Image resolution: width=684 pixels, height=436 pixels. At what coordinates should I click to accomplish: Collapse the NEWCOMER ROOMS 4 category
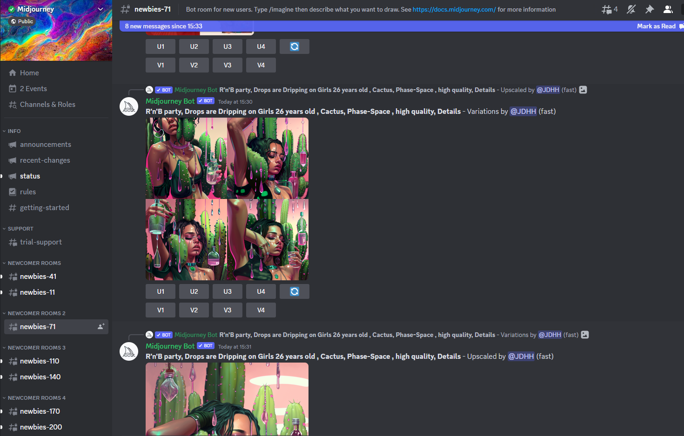(x=34, y=398)
